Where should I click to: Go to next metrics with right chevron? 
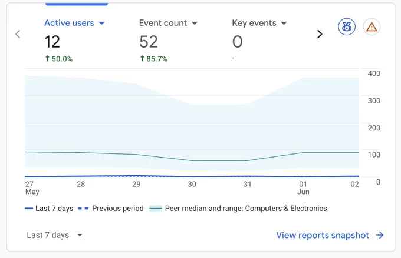tap(320, 34)
